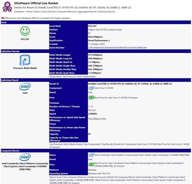This screenshot has width=192, height=184.
Task: Open Details for Component Intel Core i3-10100
Action: [135, 144]
